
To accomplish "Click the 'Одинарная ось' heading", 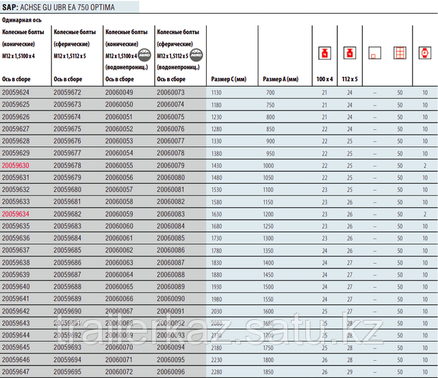I will tap(22, 20).
